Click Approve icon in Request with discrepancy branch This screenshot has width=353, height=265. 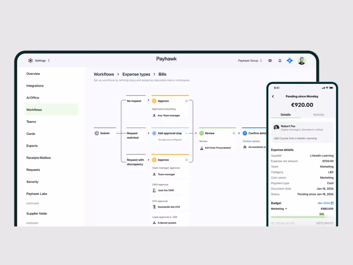[154, 160]
